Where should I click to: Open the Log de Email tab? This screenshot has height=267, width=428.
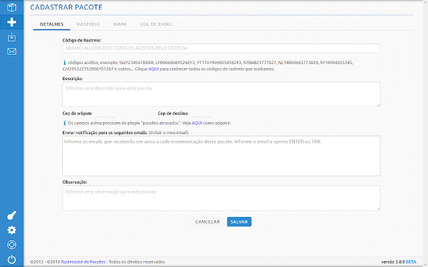tap(156, 24)
